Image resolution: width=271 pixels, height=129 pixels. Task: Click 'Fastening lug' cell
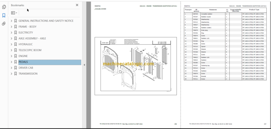(x=205, y=66)
